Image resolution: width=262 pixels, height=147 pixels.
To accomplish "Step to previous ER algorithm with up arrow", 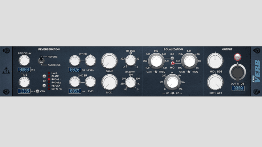I will [x=44, y=76].
